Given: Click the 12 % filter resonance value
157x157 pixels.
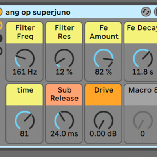Looking at the screenshot, I should (64, 72).
